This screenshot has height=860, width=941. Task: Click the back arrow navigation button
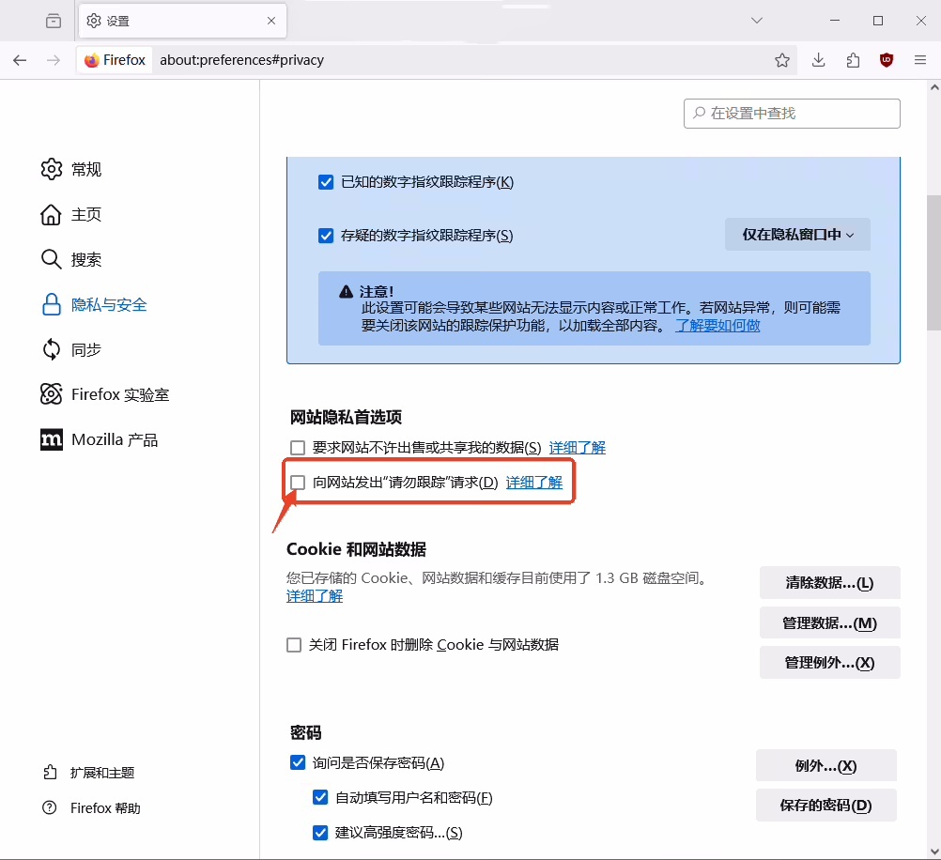(20, 60)
